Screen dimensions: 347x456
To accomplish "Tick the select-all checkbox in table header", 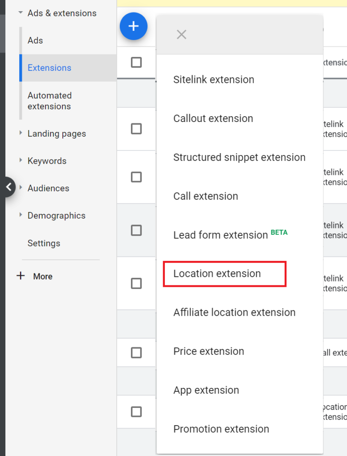I will tap(136, 62).
